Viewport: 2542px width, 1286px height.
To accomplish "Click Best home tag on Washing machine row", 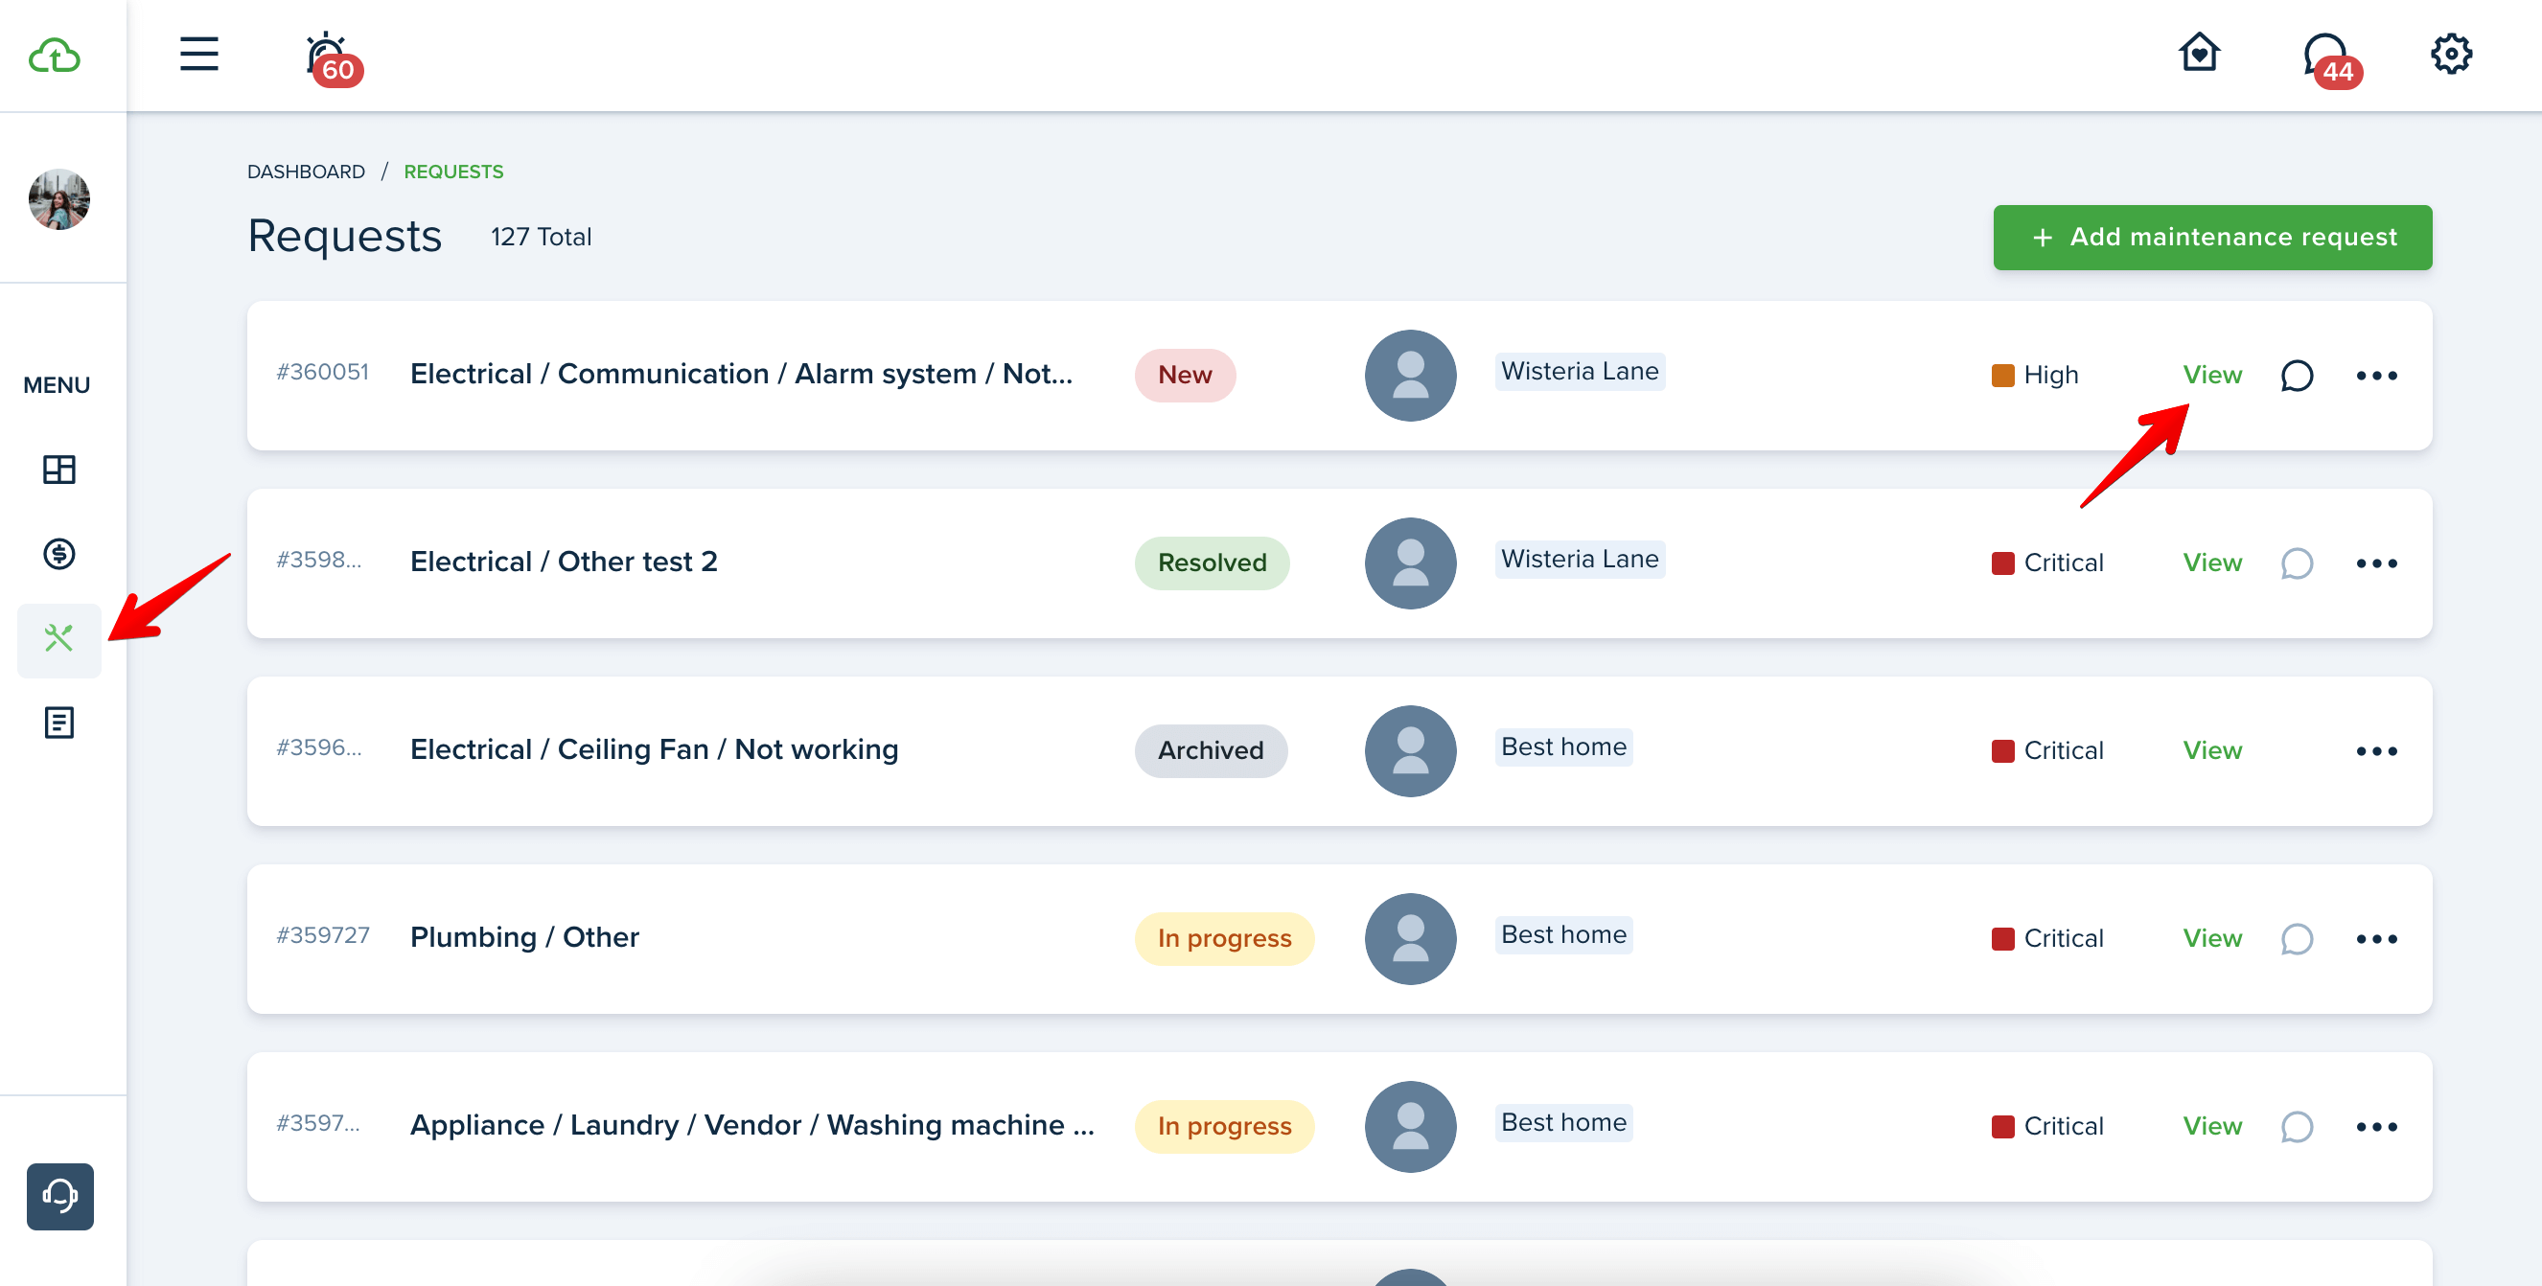I will tap(1563, 1121).
